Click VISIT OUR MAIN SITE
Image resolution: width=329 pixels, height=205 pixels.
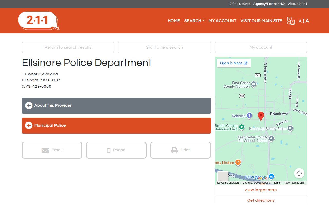tap(261, 21)
